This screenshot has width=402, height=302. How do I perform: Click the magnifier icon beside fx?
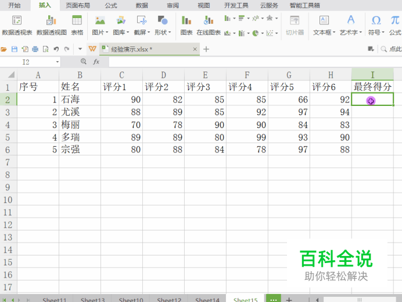83,61
